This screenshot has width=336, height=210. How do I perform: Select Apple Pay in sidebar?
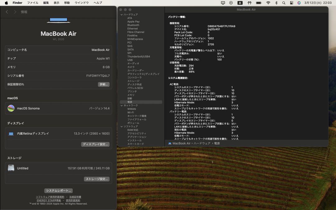(x=133, y=22)
